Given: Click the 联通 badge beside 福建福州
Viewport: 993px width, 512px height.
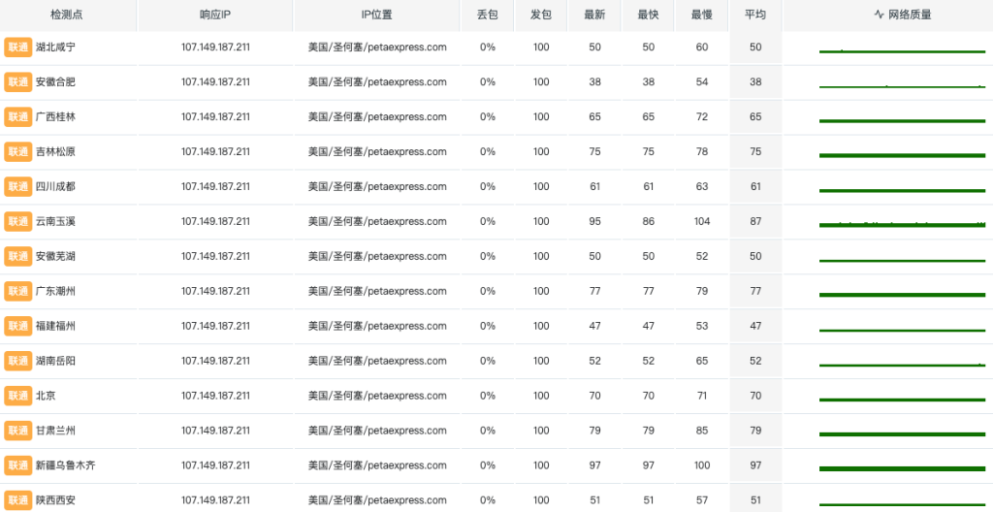Looking at the screenshot, I should click(18, 326).
